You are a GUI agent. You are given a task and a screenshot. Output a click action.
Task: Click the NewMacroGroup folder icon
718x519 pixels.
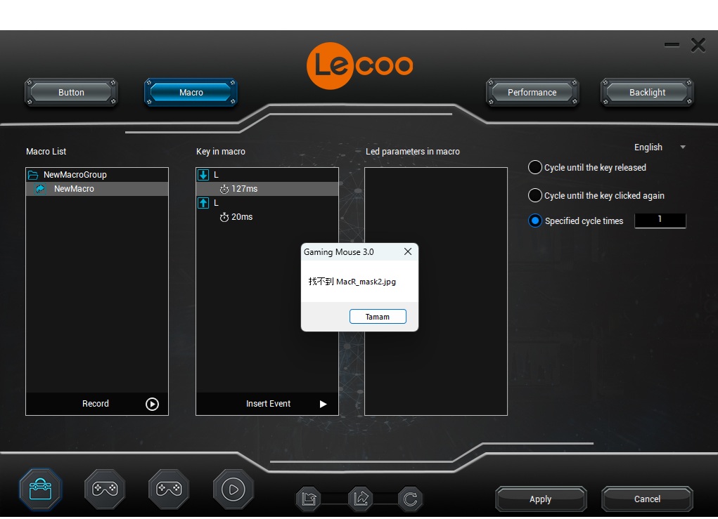pyautogui.click(x=33, y=175)
